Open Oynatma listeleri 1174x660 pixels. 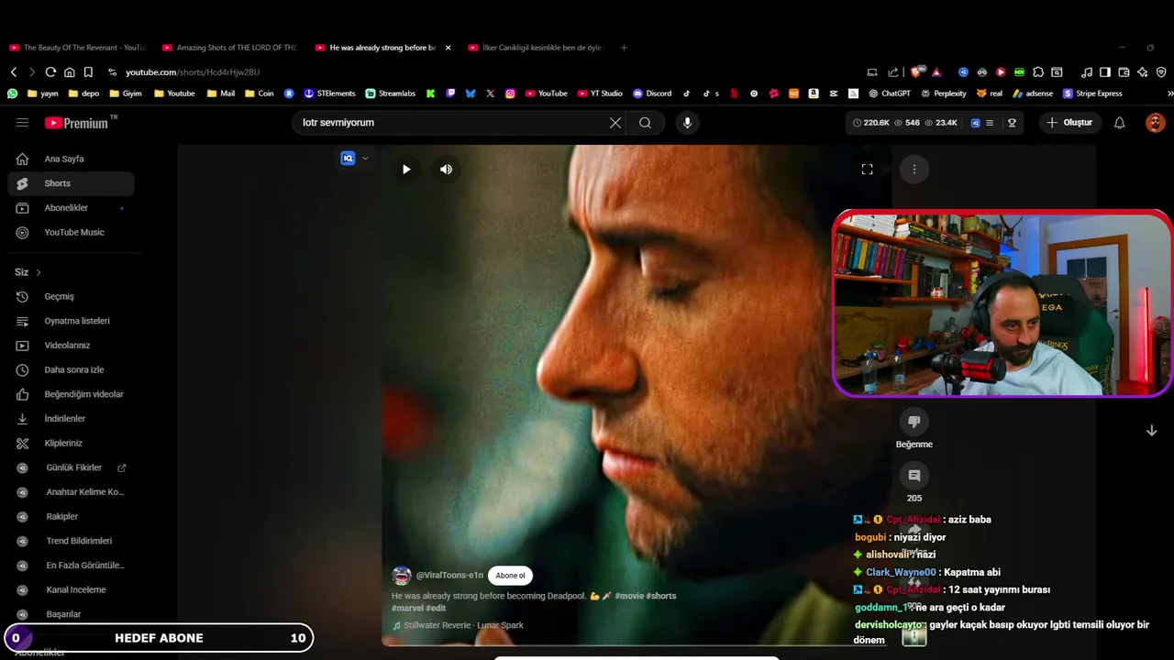(71, 321)
